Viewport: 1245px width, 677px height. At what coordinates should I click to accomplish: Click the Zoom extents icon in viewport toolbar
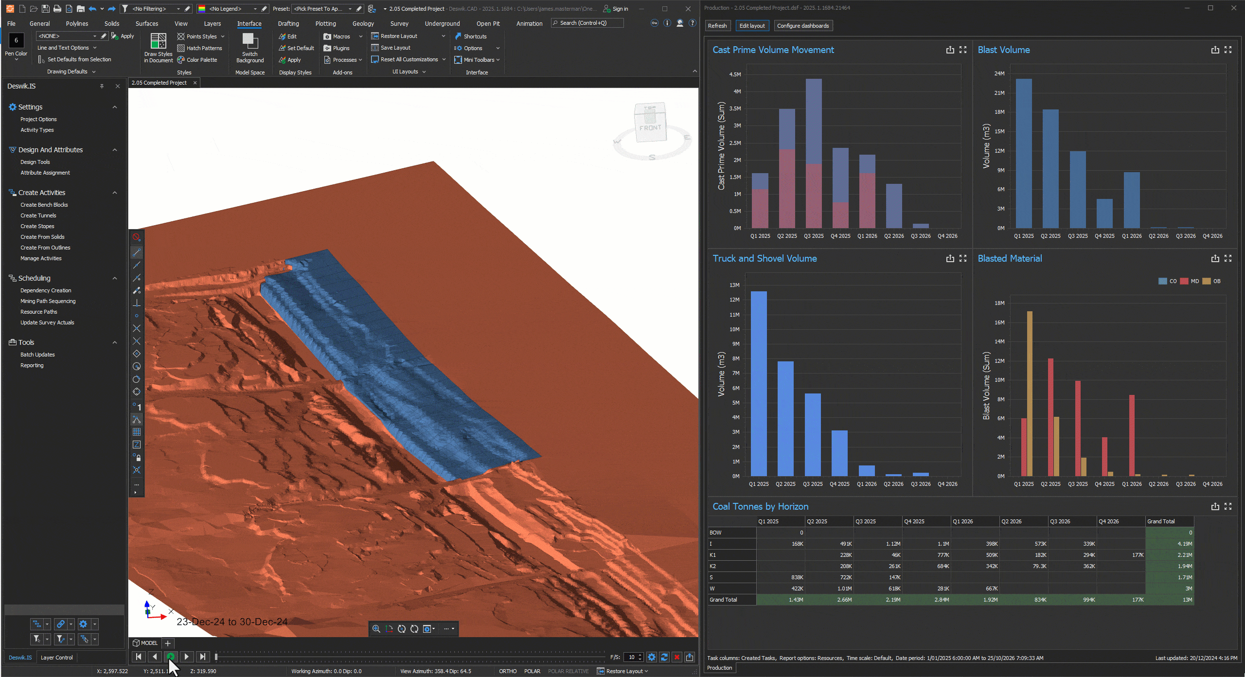tap(376, 629)
